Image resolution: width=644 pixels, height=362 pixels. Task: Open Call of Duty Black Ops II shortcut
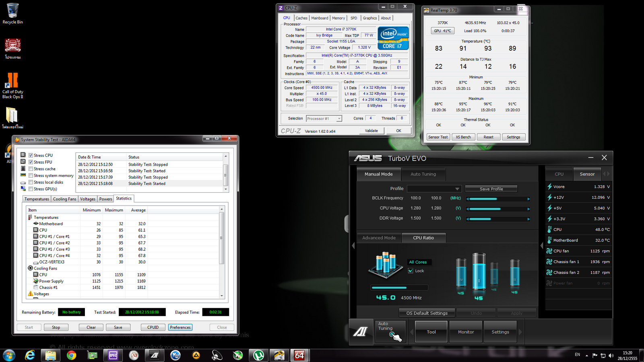(12, 81)
